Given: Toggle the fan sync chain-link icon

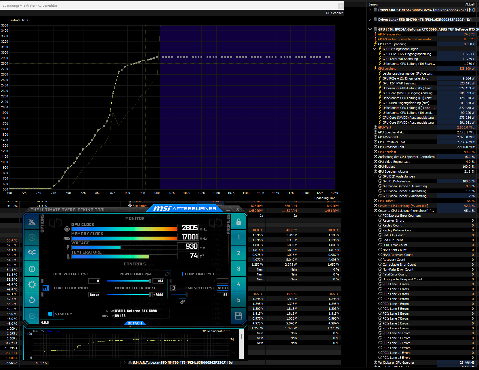Looking at the screenshot, I should 182,302.
